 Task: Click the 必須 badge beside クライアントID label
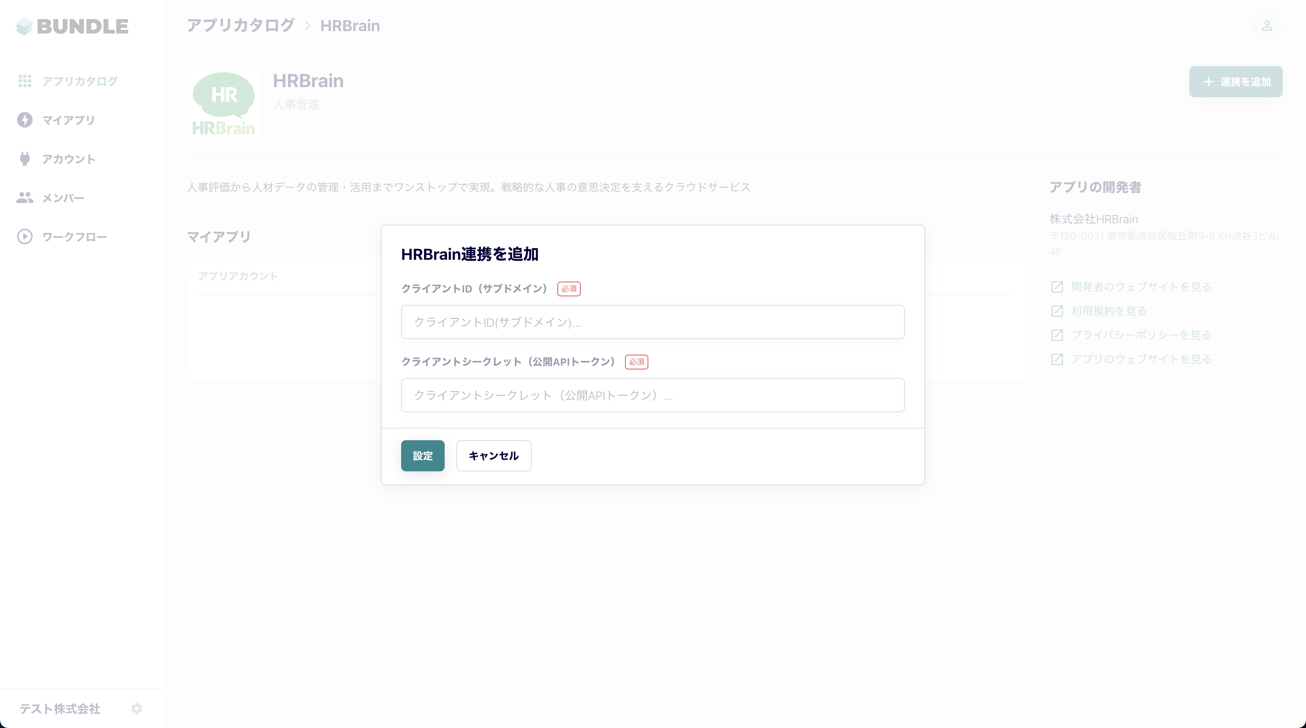tap(569, 289)
